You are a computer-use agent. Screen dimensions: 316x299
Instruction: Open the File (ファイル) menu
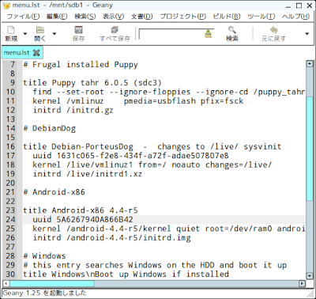pyautogui.click(x=23, y=17)
